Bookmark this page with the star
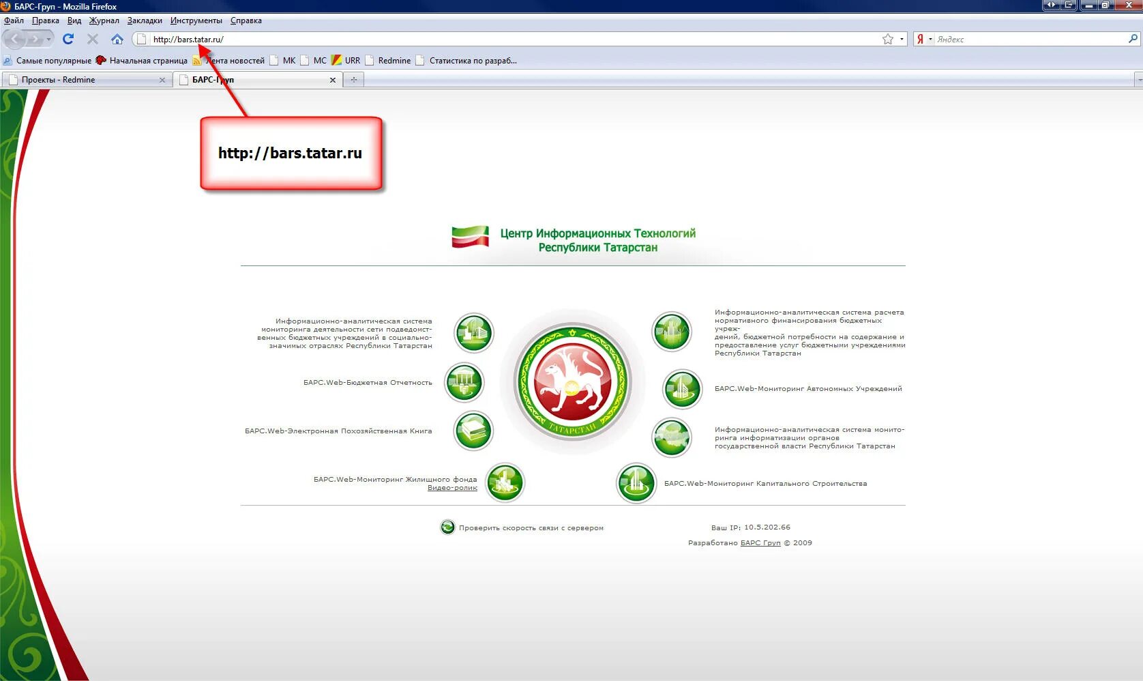1143x681 pixels. click(888, 39)
